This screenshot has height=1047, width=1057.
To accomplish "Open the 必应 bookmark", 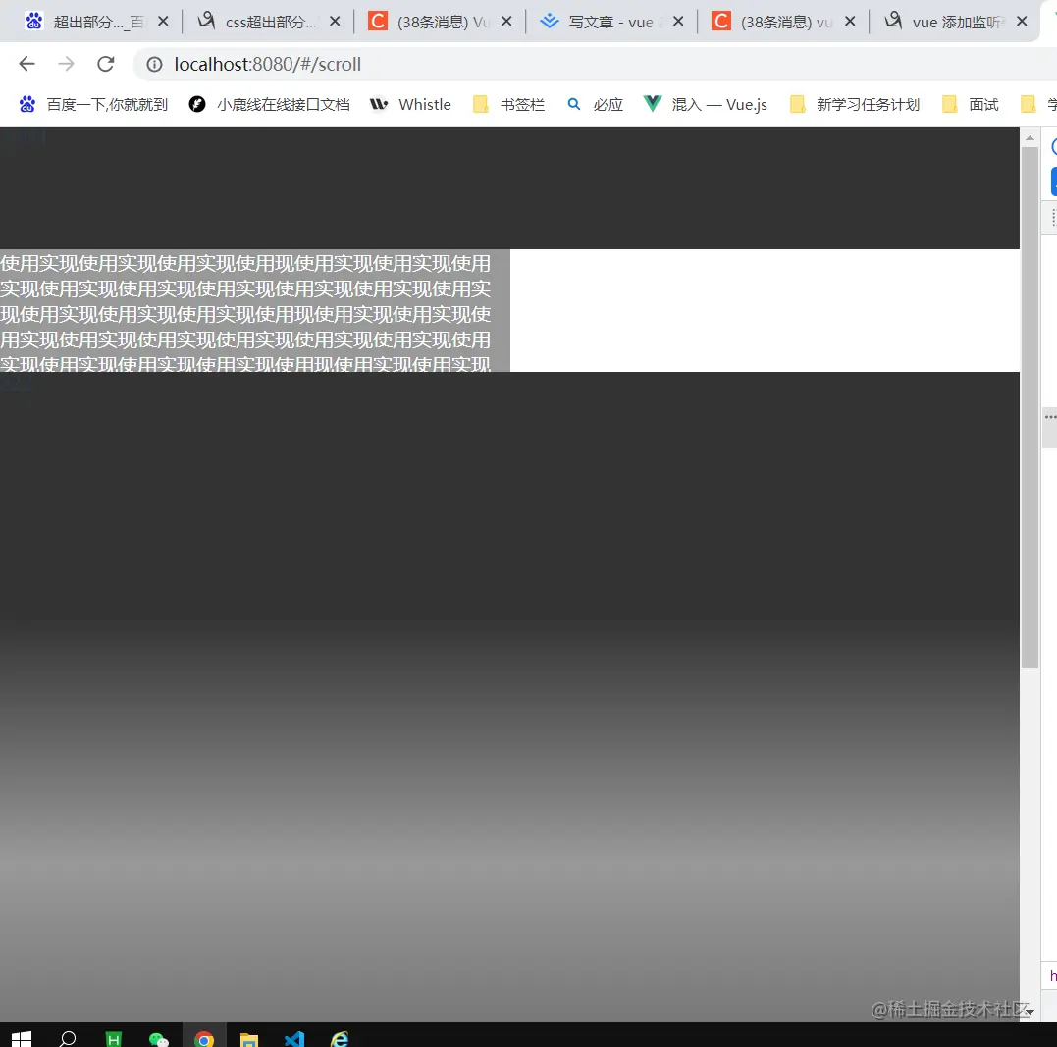I will (x=595, y=104).
